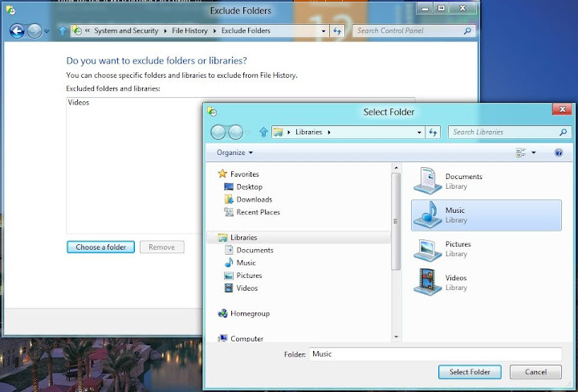The width and height of the screenshot is (578, 392).
Task: Select Videos in the navigation tree
Action: click(x=241, y=288)
